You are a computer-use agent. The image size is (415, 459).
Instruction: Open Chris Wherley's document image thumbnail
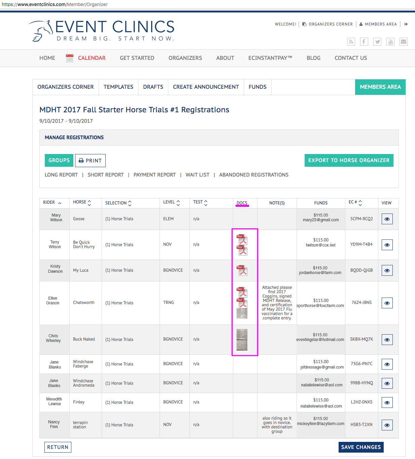pyautogui.click(x=242, y=339)
